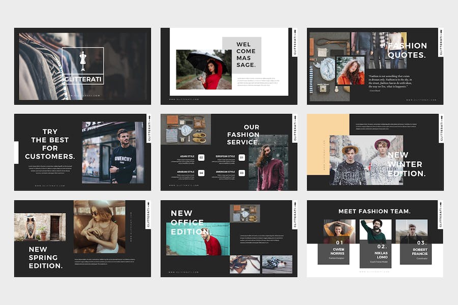Select the 'WEL COME MAS SAGE.' heading
The width and height of the screenshot is (458, 305).
246,54
